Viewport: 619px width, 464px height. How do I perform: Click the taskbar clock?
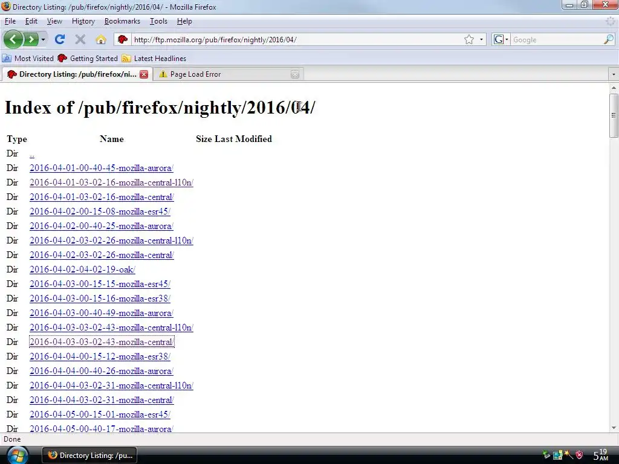(x=601, y=455)
